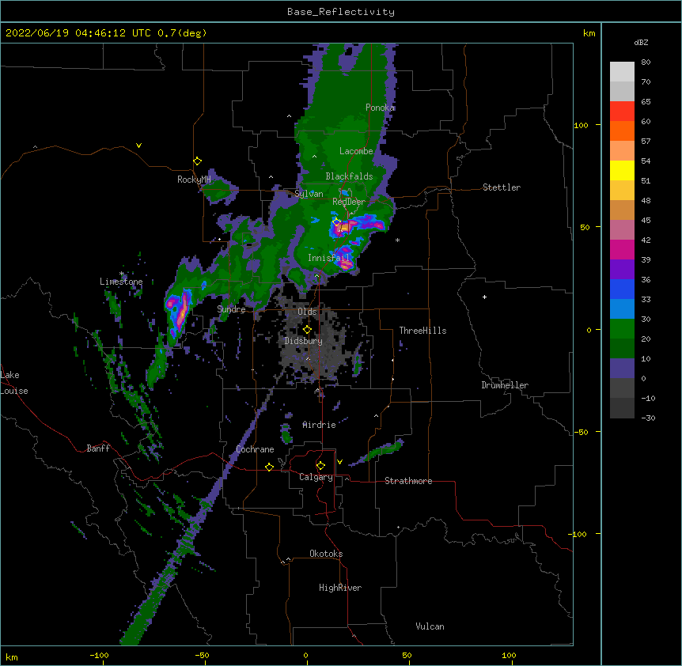Click the Didsbury label
682x666 pixels.
pyautogui.click(x=304, y=341)
